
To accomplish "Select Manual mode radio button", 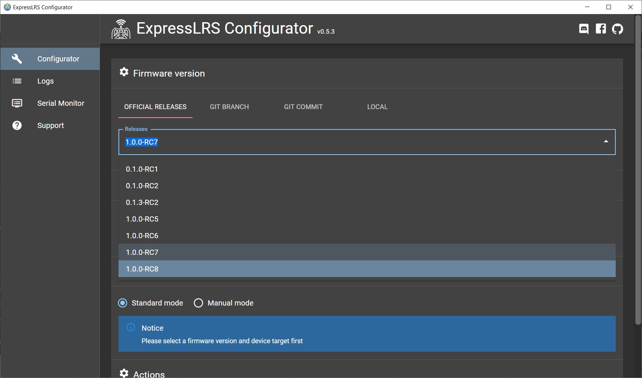I will pos(198,303).
